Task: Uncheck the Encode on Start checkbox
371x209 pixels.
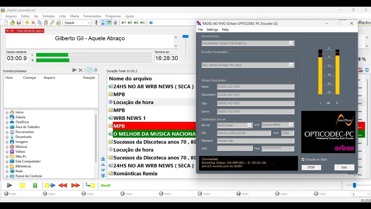Action: [x=303, y=159]
